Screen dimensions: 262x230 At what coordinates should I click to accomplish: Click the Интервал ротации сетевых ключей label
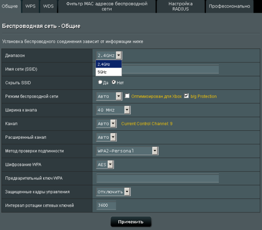[39, 205]
